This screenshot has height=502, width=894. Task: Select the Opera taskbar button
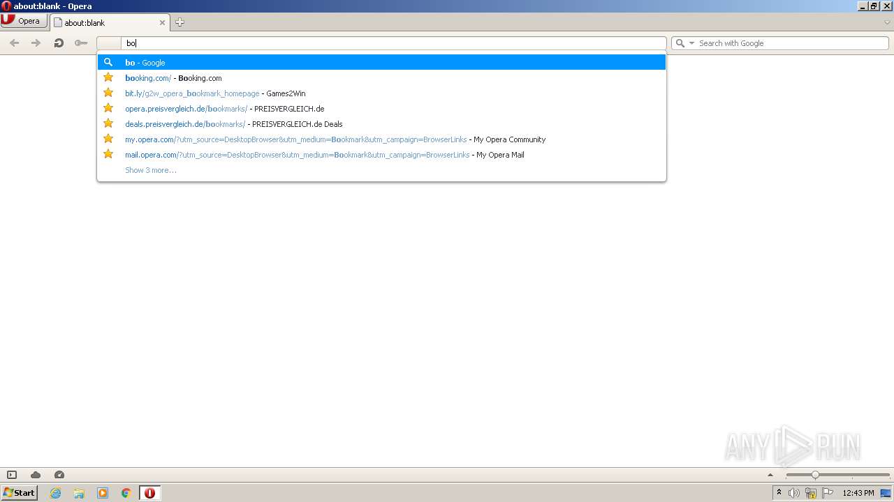(150, 493)
